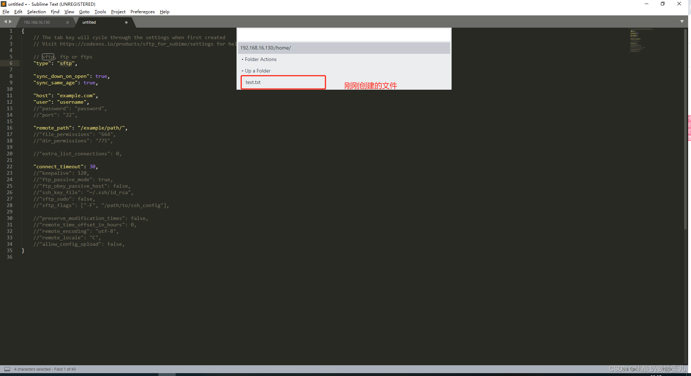Restore down the Sublime Text window

[663, 4]
